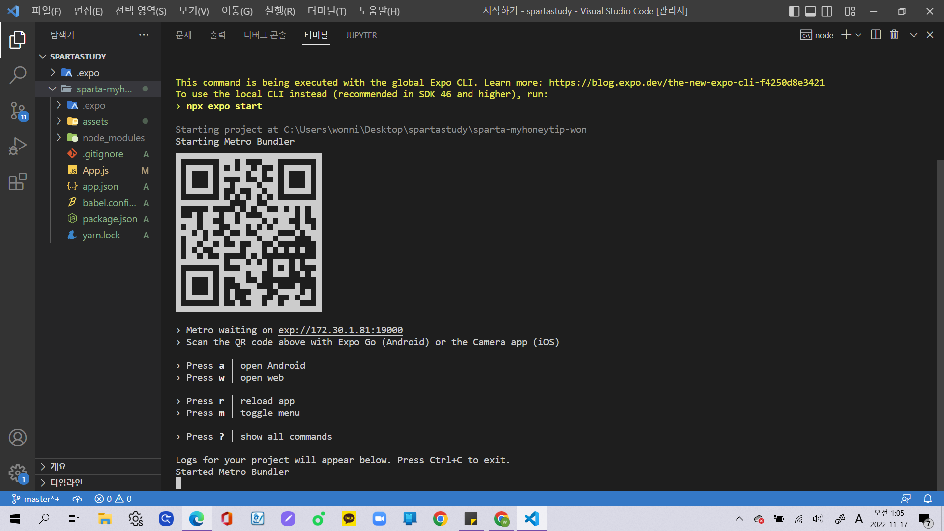Open the Manage gear icon

[18, 473]
